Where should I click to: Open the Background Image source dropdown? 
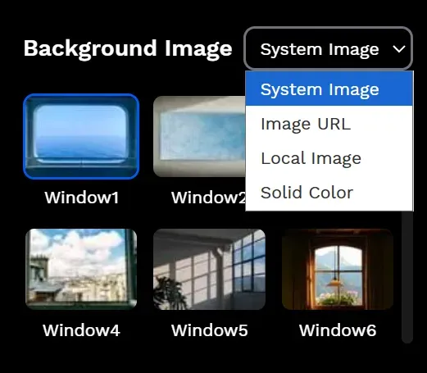[328, 48]
